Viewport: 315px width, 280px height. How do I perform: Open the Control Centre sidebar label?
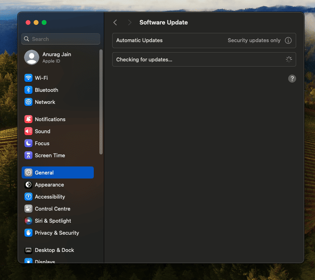(x=52, y=209)
